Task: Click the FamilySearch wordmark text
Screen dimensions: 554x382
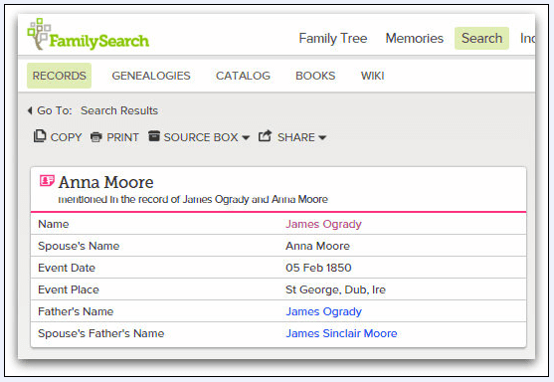Action: (98, 42)
